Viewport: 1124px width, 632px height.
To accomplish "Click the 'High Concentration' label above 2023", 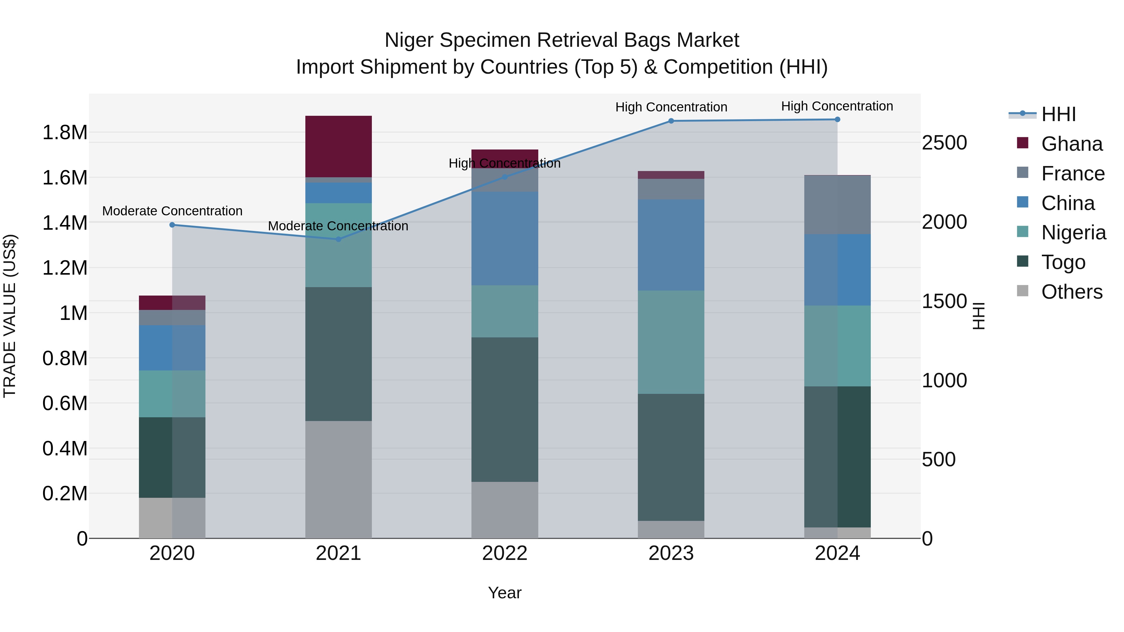I will click(x=671, y=107).
